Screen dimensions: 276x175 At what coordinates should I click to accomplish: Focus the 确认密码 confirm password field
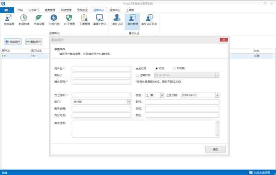[x=102, y=82]
